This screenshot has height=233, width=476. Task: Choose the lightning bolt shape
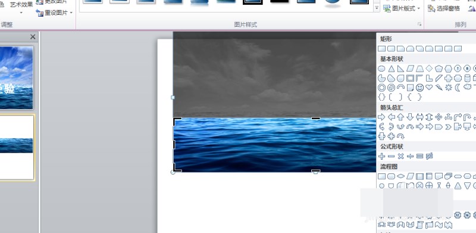pos(439,88)
